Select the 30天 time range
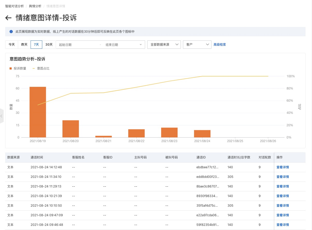This screenshot has height=230, width=312. (x=49, y=45)
